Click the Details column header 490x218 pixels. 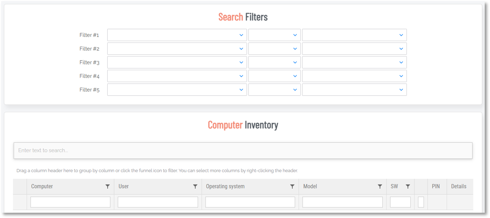459,186
